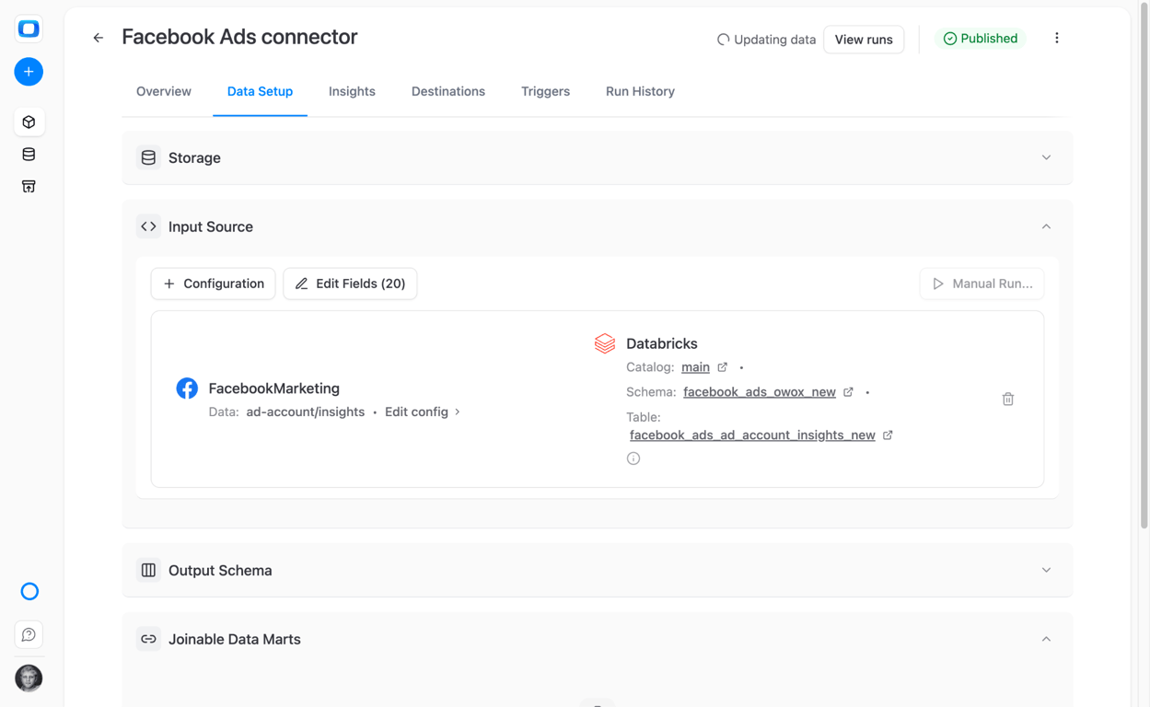Click the Facebook Ads connector title
Screen dimensions: 1150x707
click(239, 37)
